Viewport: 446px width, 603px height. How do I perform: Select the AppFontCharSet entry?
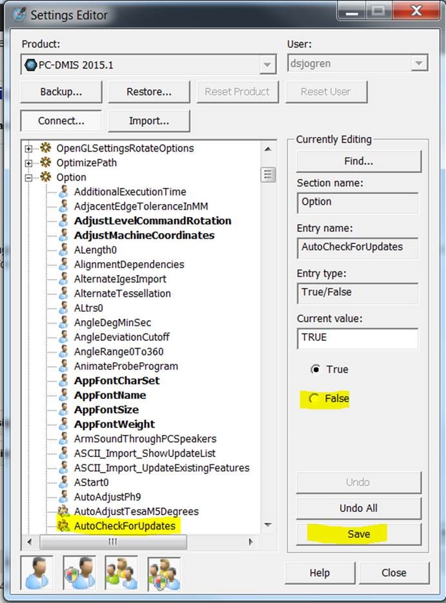[116, 381]
